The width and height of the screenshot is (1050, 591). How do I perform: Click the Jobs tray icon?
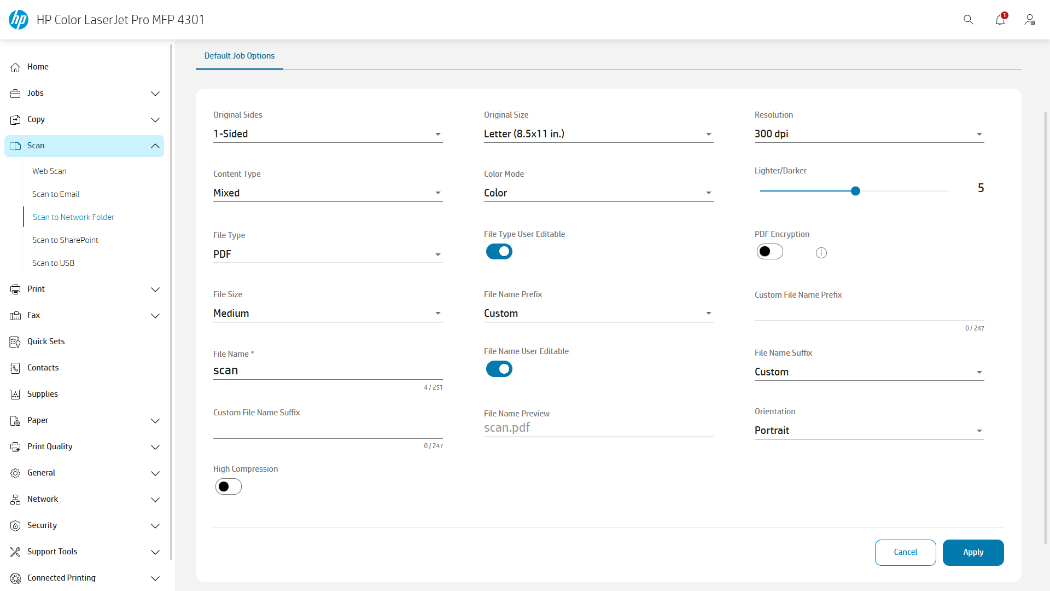click(15, 93)
